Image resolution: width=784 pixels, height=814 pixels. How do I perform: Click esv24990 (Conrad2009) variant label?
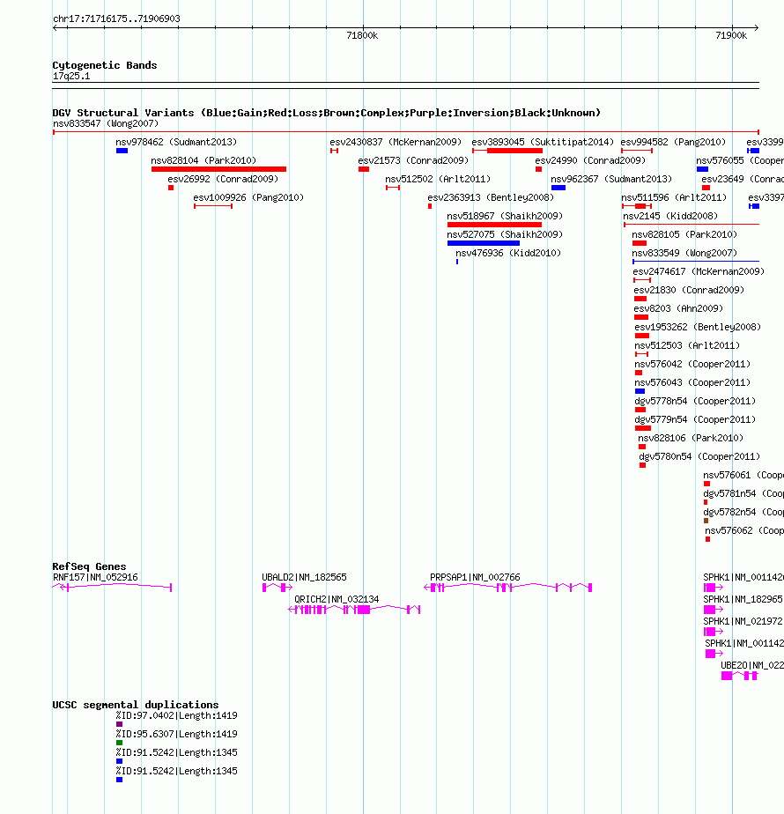(590, 161)
